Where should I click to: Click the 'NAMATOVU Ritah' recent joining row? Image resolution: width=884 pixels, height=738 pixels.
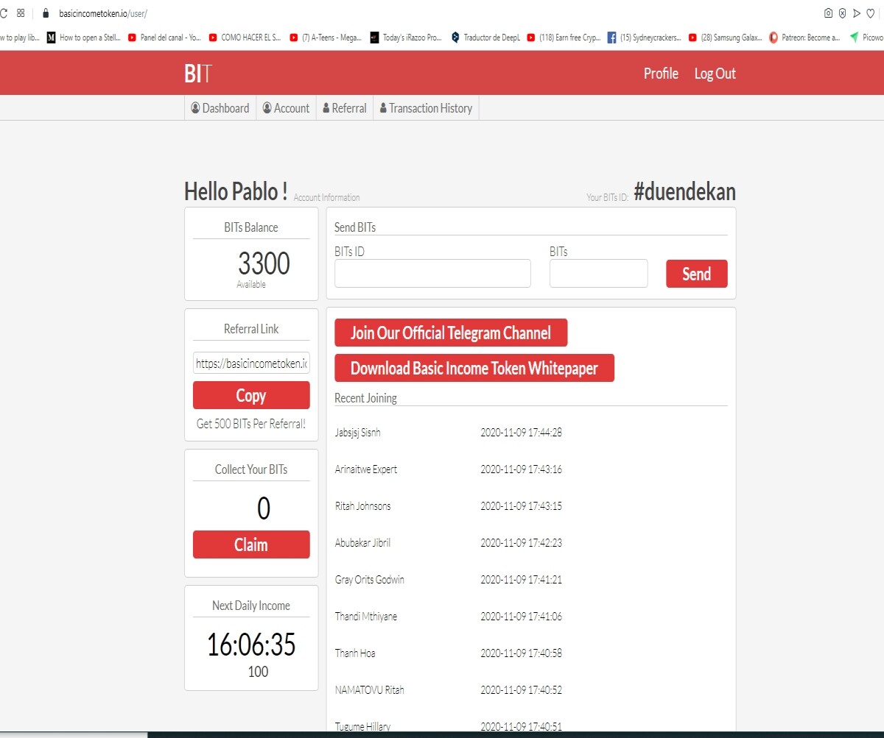pyautogui.click(x=530, y=690)
